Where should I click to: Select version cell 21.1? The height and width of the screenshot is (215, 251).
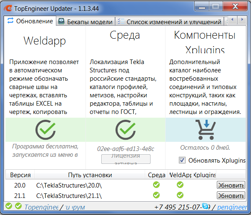20,196
